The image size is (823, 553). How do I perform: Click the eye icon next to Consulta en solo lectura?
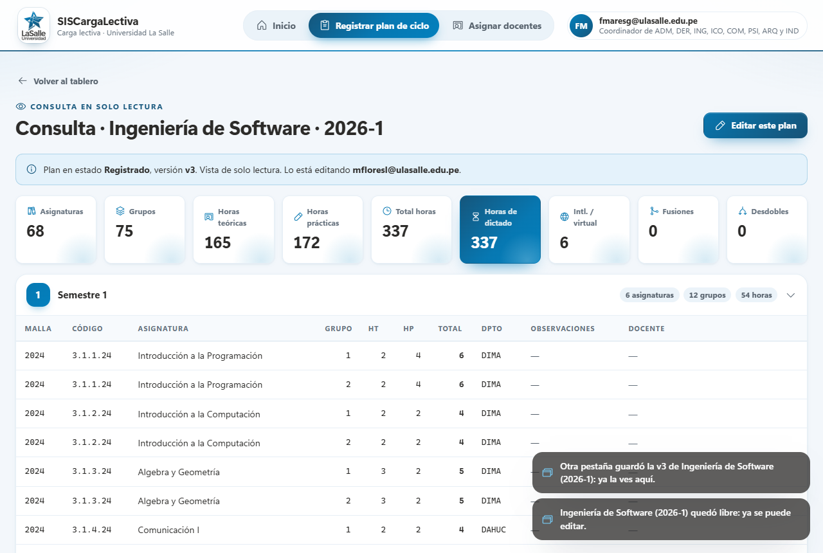21,107
